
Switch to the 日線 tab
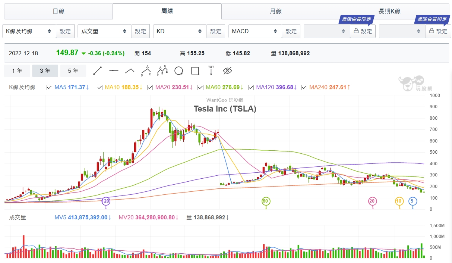coord(59,12)
